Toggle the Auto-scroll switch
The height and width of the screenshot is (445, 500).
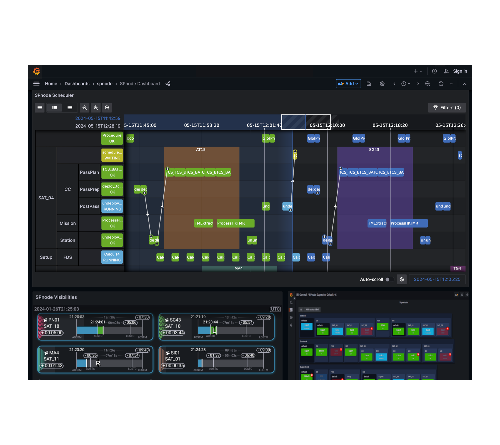pyautogui.click(x=389, y=279)
